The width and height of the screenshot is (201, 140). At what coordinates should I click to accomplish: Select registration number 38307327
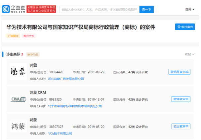tap(56, 127)
